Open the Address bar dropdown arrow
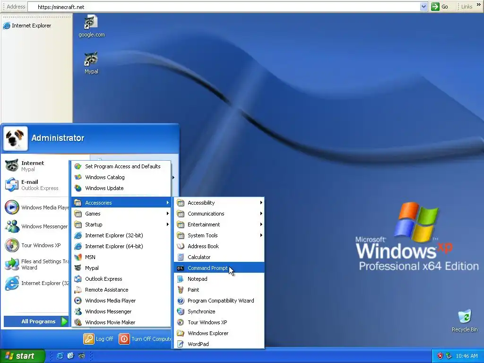 [424, 7]
